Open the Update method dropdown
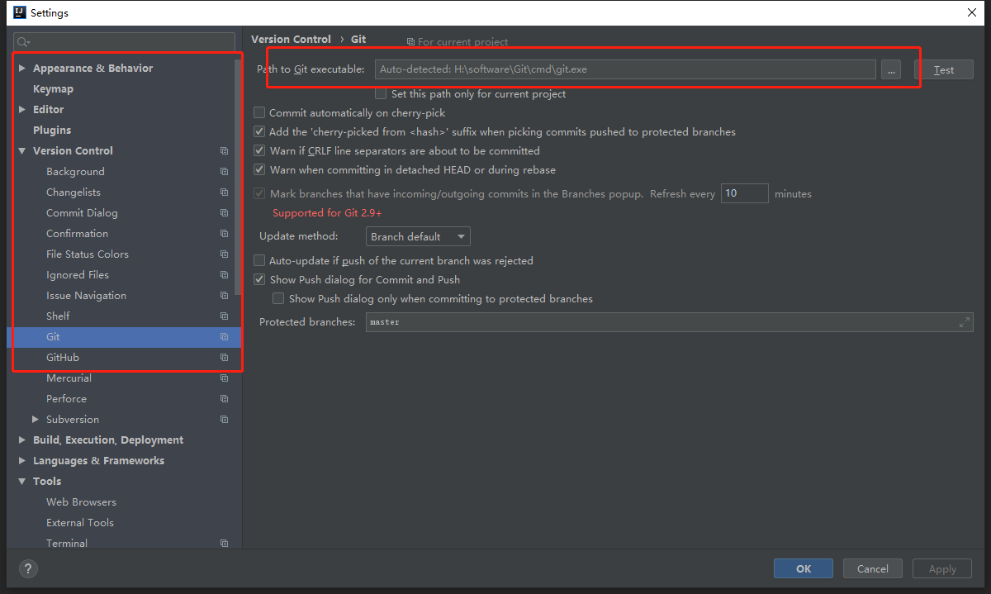This screenshot has height=594, width=991. tap(417, 235)
